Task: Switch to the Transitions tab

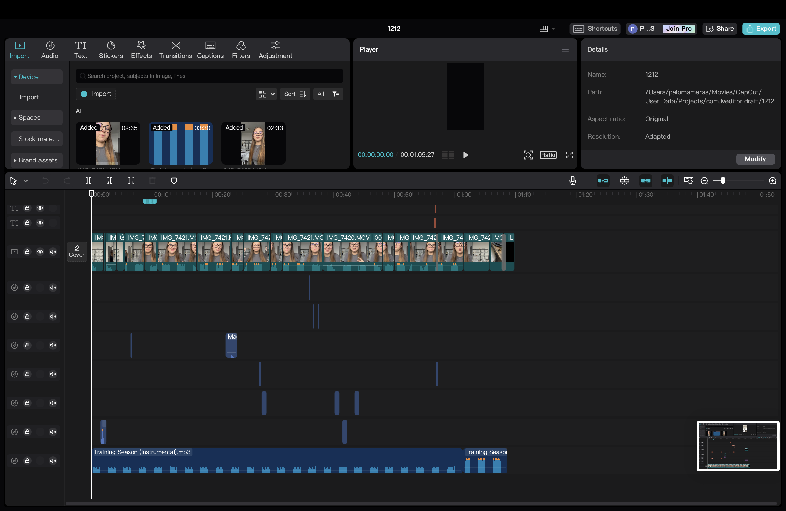Action: (175, 49)
